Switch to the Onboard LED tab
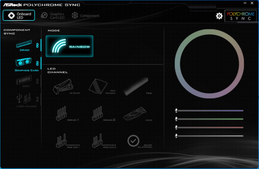The height and width of the screenshot is (169, 259). (19, 15)
